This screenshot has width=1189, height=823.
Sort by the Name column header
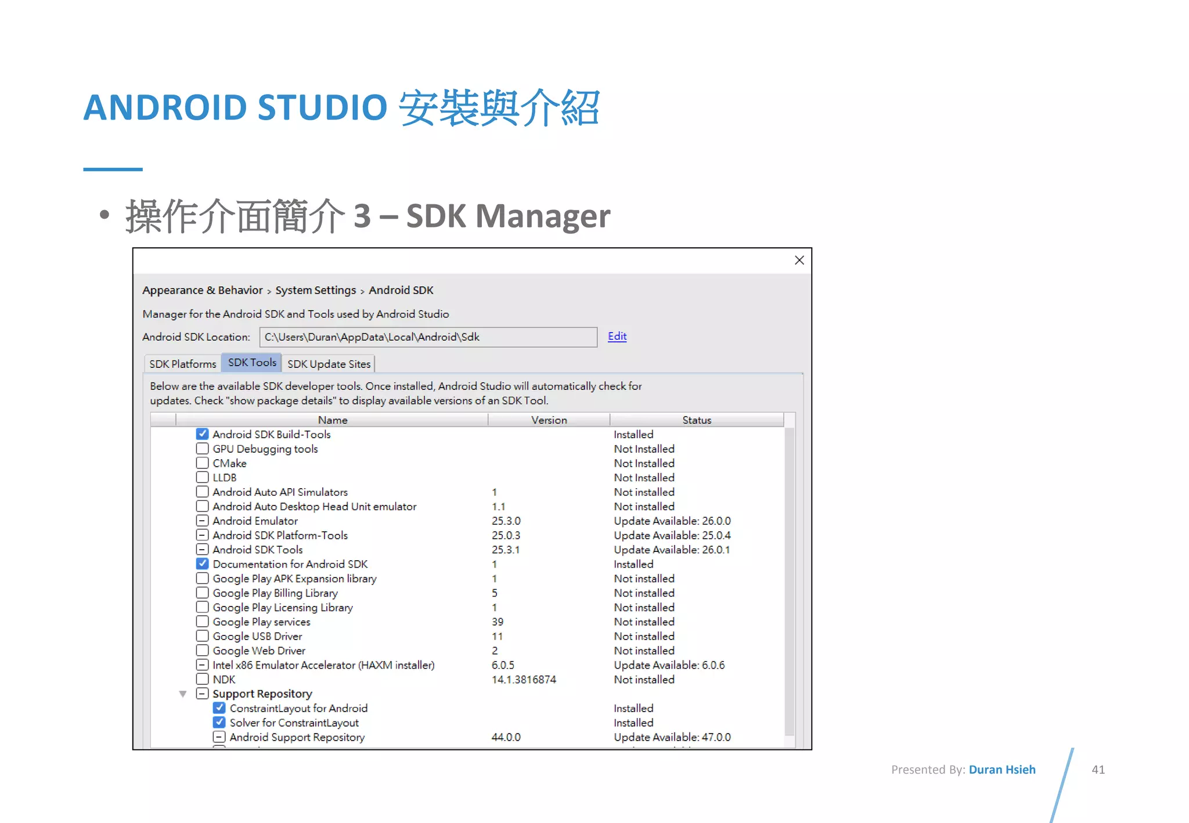[332, 420]
